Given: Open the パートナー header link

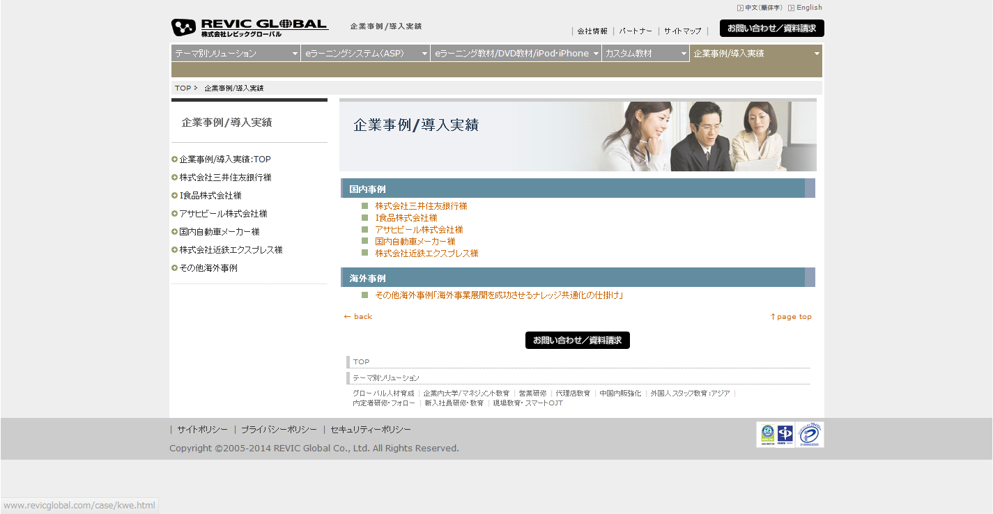Looking at the screenshot, I should tap(636, 31).
